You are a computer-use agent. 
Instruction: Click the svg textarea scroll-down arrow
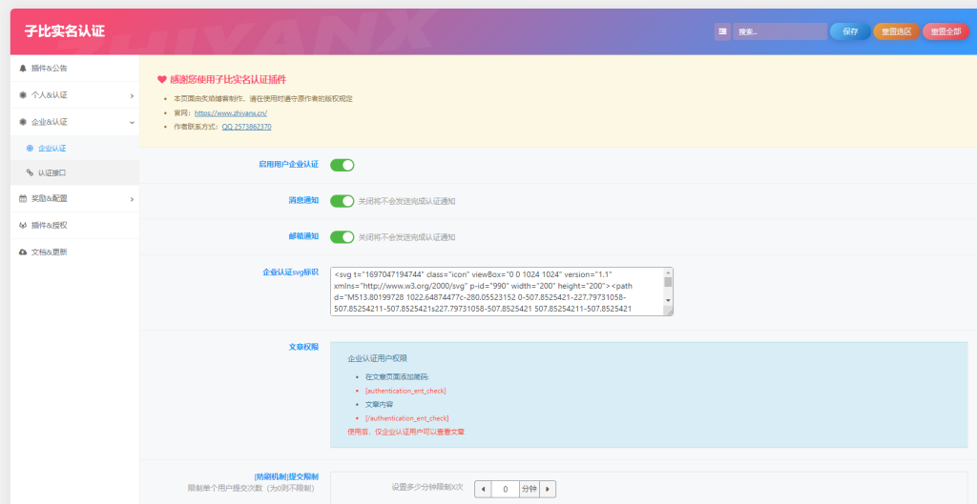(x=668, y=300)
